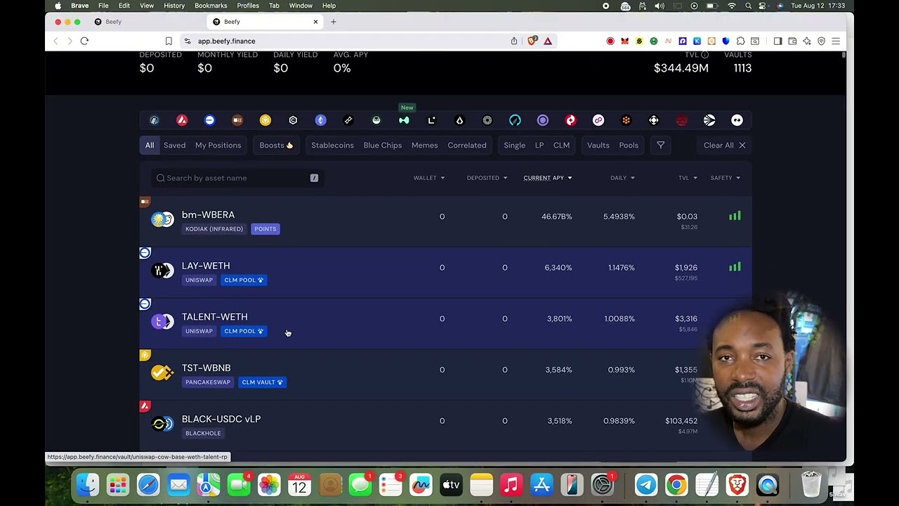The height and width of the screenshot is (506, 899).
Task: Sort vaults by DAILY column
Action: tap(622, 178)
